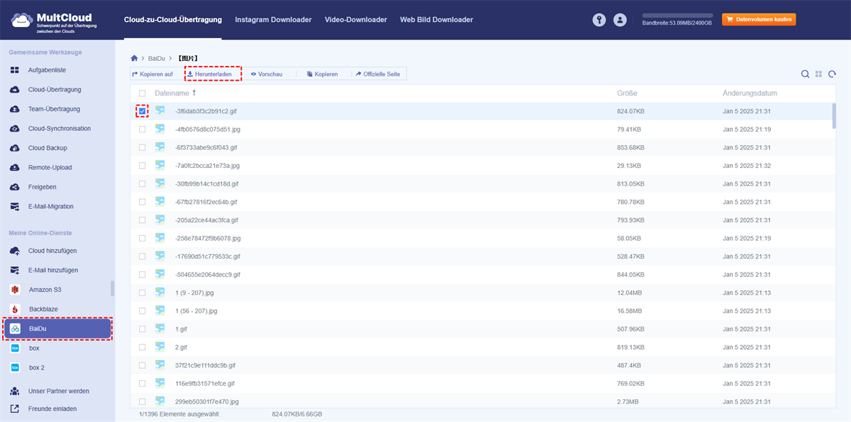Tick the checkbox for 1.gif
851x422 pixels.
[143, 329]
